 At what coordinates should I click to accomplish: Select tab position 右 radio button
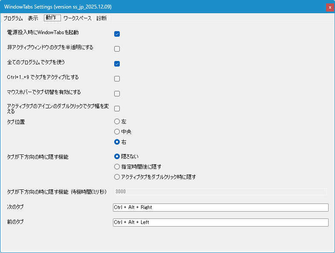point(120,142)
